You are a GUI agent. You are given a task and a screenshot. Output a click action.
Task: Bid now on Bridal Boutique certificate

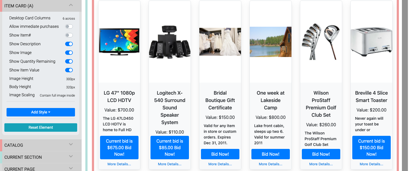(220, 154)
